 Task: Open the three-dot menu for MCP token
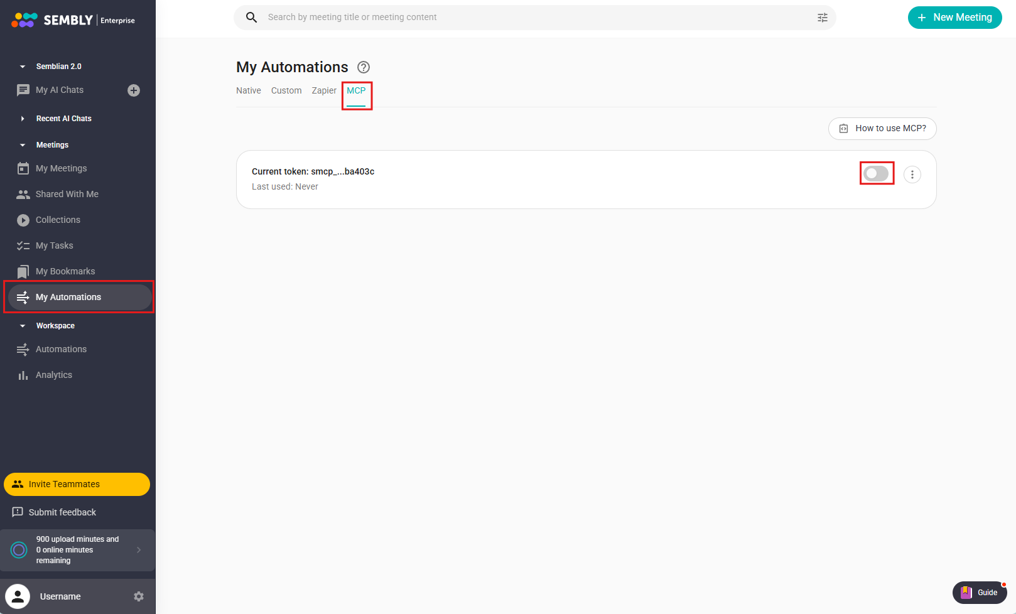(912, 175)
